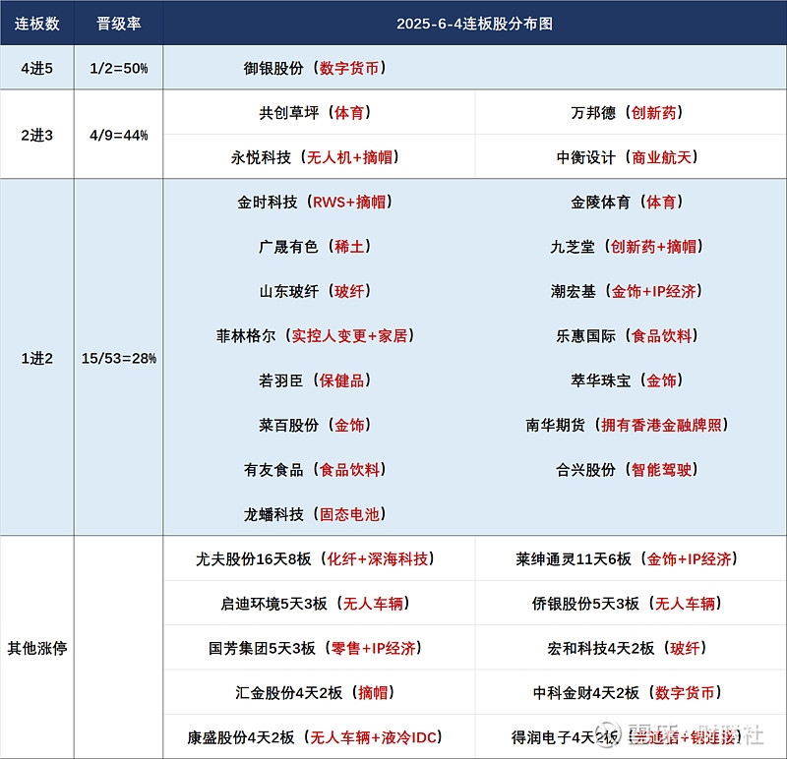Click the 15/53=28% rate cell
787x759 pixels.
pos(118,358)
